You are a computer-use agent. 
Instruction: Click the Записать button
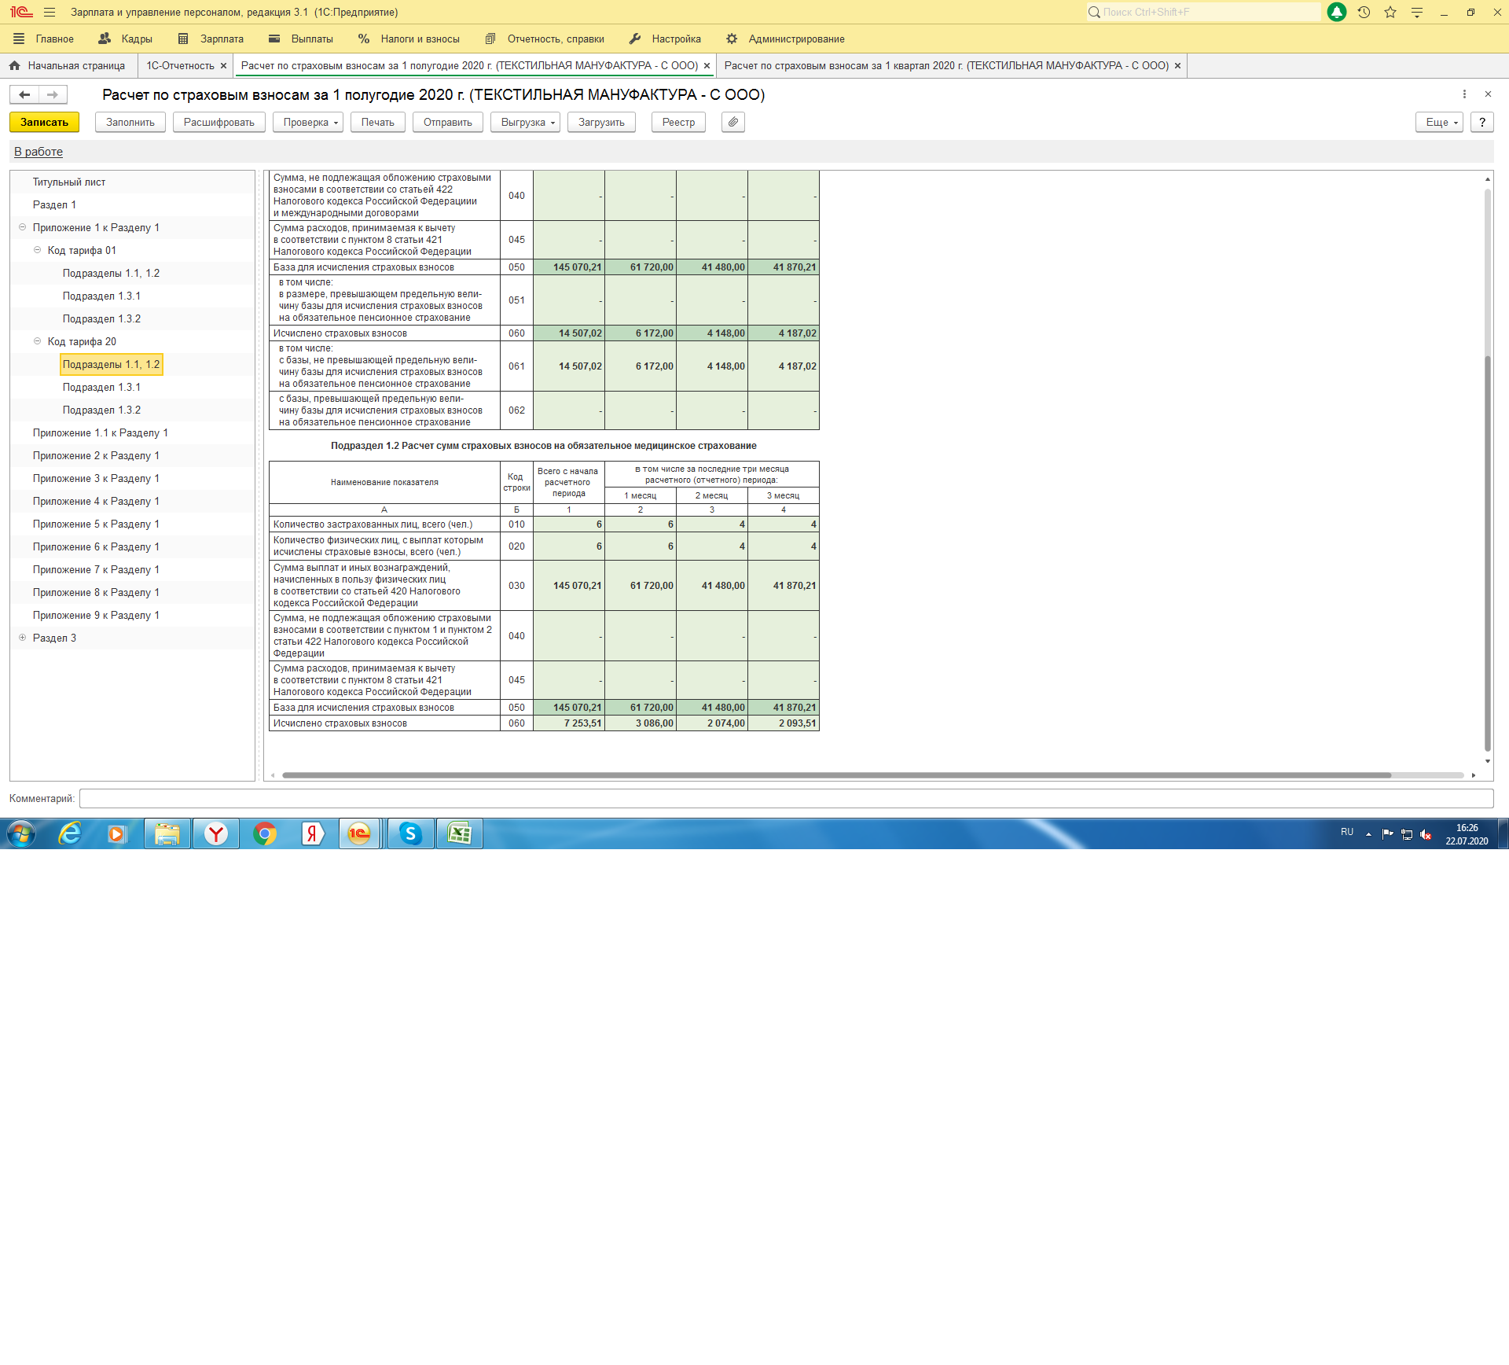coord(44,123)
